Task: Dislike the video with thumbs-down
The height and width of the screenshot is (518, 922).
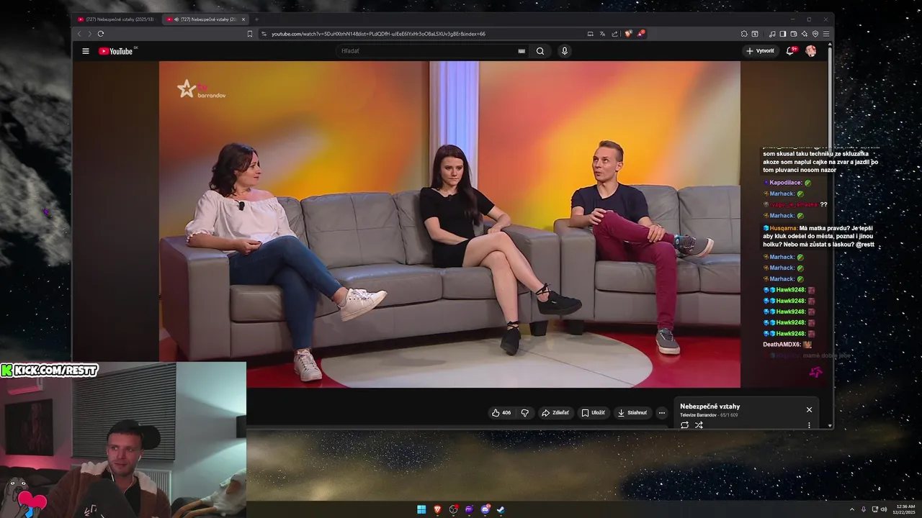Action: coord(524,413)
